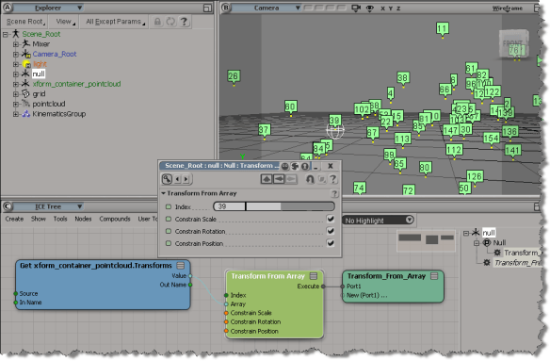The width and height of the screenshot is (550, 361).
Task: Toggle the Constrain Position checkbox
Action: (331, 243)
